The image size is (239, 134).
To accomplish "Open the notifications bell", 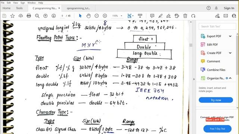I will pyautogui.click(x=216, y=8).
